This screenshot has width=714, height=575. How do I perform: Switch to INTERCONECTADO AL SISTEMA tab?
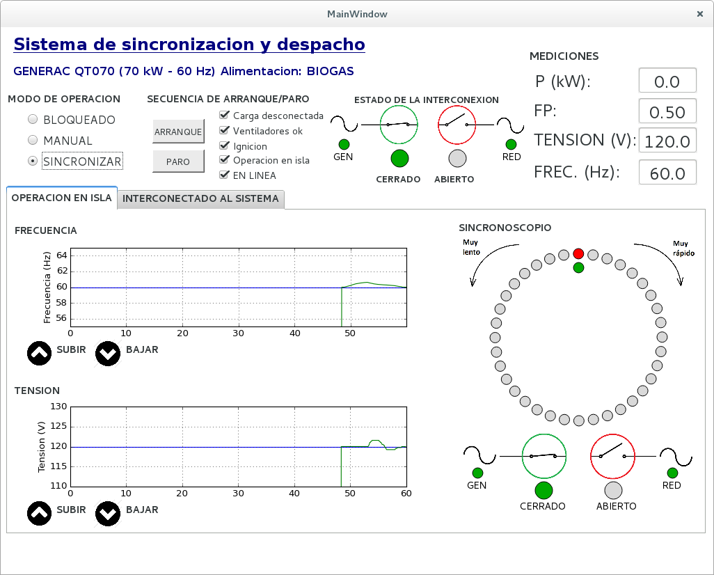point(200,198)
